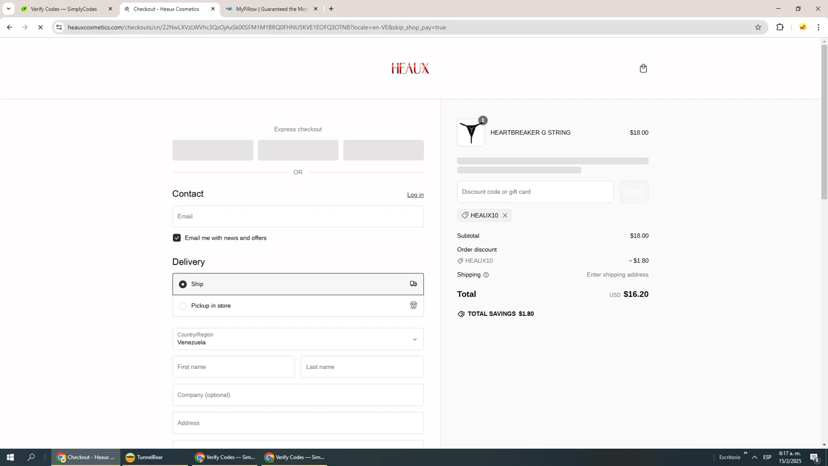Click the first express checkout button
The image size is (828, 466).
pyautogui.click(x=213, y=150)
